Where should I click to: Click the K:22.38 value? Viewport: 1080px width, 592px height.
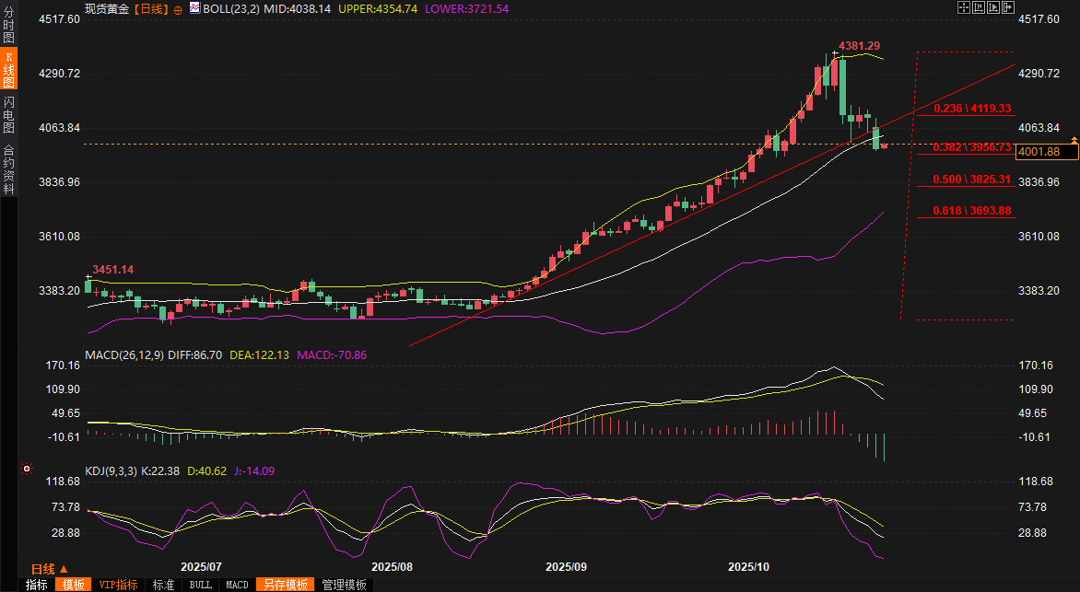click(159, 470)
